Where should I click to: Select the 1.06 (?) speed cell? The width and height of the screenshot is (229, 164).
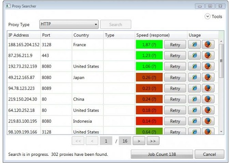149,66
